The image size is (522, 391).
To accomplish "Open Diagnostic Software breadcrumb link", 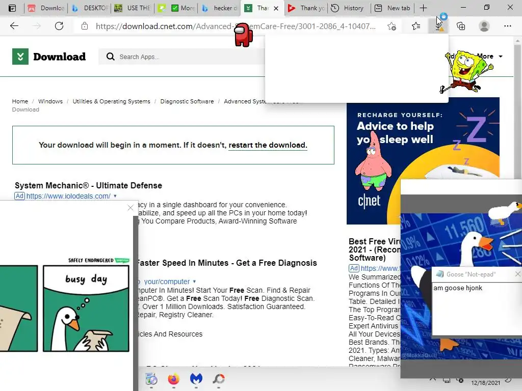I will tap(187, 101).
